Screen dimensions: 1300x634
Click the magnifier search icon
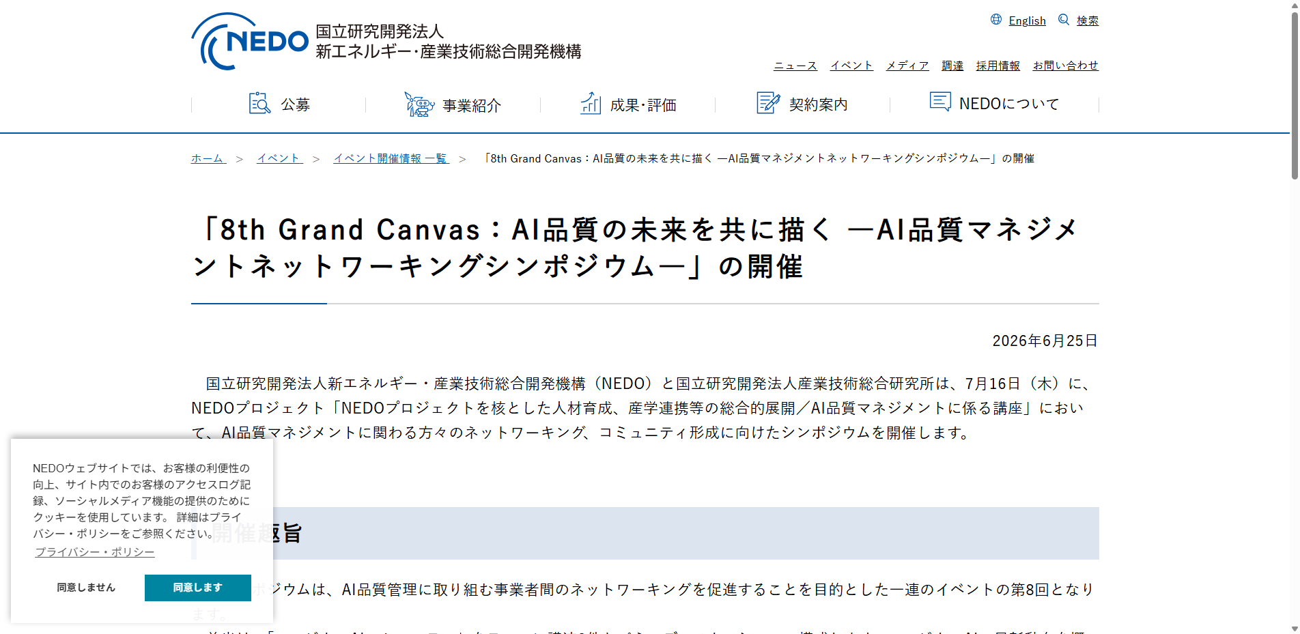pyautogui.click(x=1064, y=20)
